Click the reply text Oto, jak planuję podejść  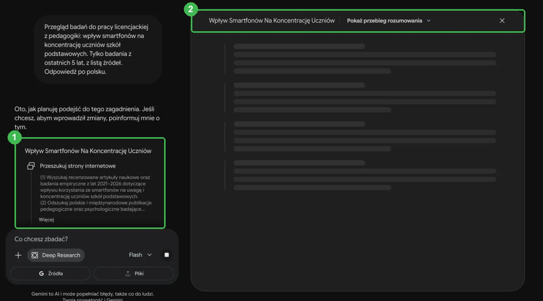[x=87, y=118]
